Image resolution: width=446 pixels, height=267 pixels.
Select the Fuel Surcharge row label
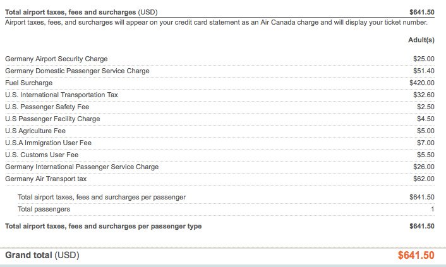(x=29, y=83)
